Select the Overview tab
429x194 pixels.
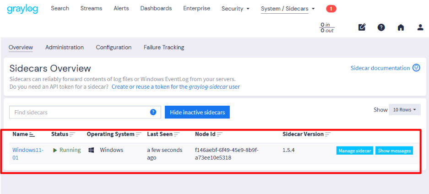point(21,47)
